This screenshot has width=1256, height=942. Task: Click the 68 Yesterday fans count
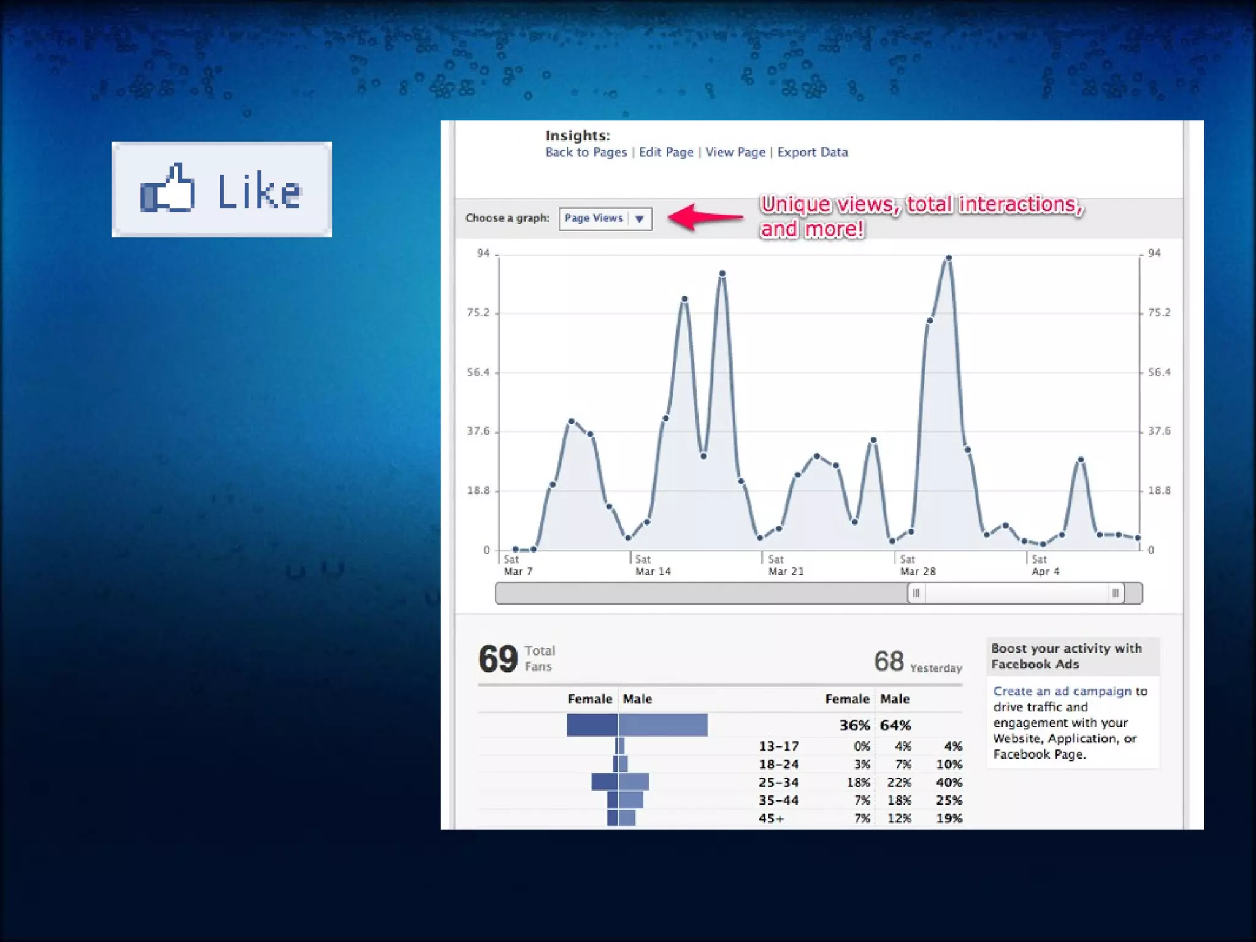point(889,661)
